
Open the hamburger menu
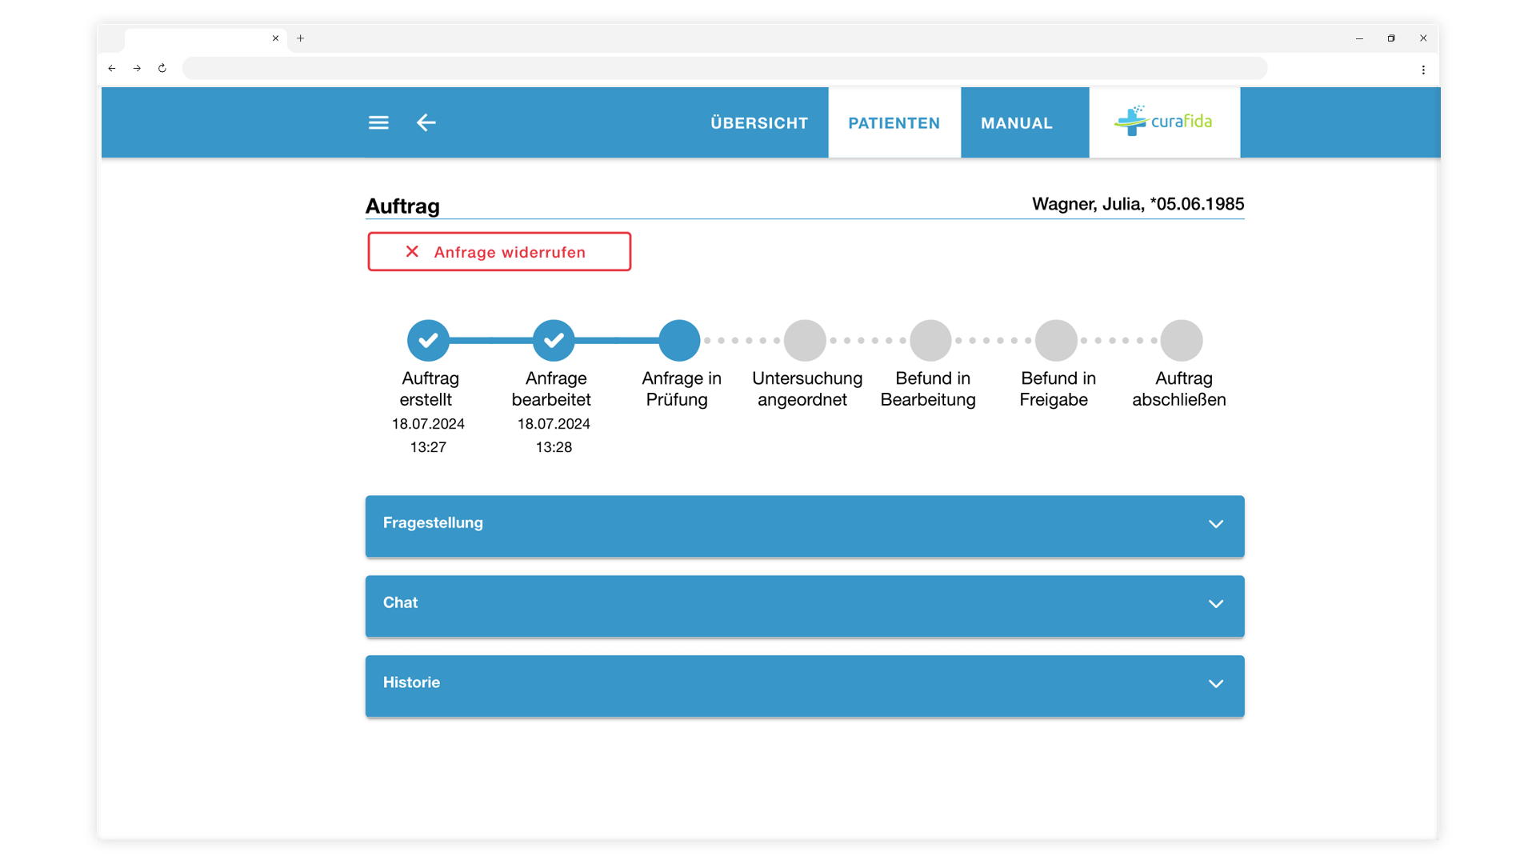378,122
